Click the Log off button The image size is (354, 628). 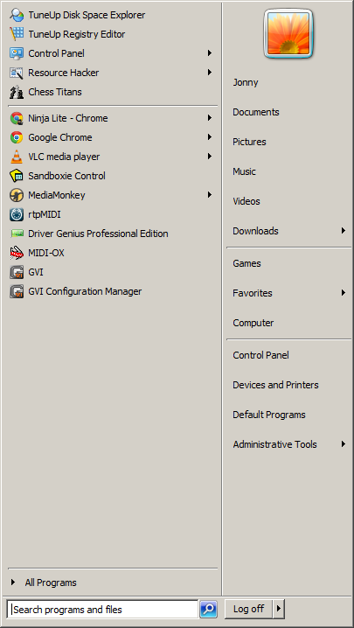pyautogui.click(x=249, y=610)
